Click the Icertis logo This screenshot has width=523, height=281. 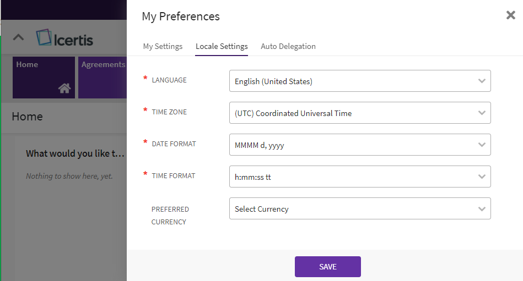point(64,38)
